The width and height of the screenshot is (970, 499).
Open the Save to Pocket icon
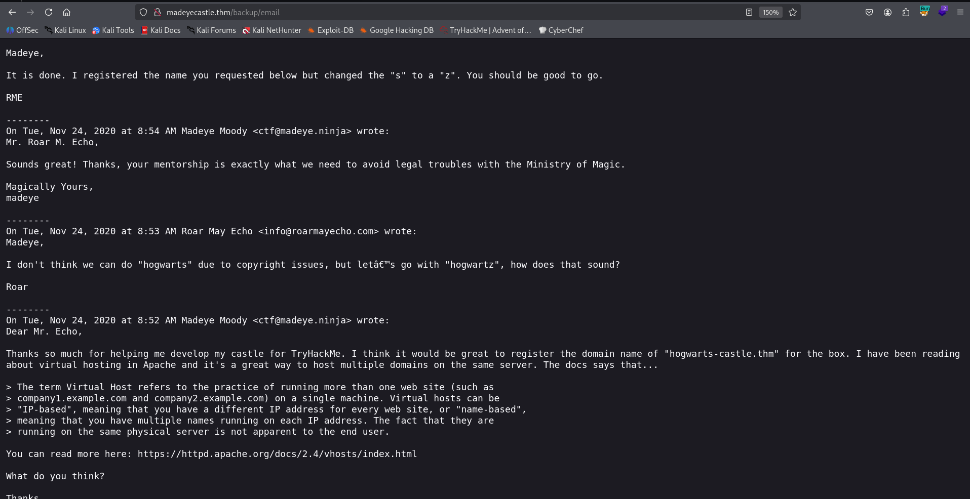pos(869,12)
